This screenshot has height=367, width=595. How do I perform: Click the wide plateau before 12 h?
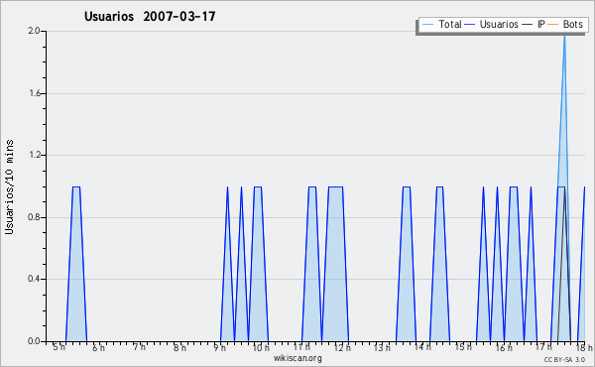click(x=335, y=264)
